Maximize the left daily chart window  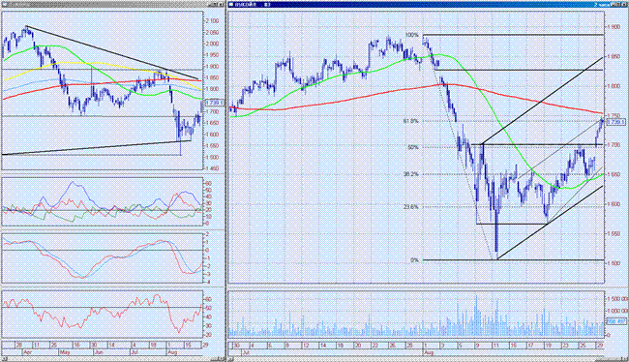[216, 5]
